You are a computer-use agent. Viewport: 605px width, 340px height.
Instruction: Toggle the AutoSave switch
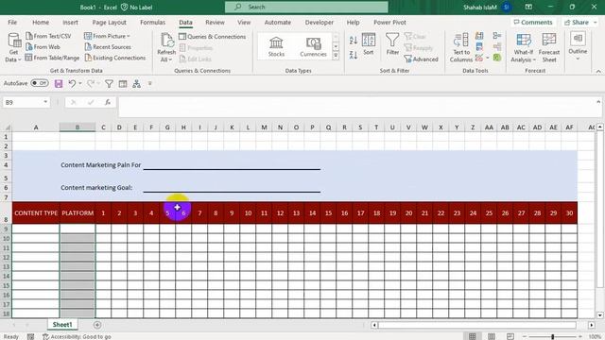(40, 83)
